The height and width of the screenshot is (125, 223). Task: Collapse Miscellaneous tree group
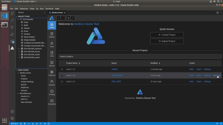coord(18,93)
